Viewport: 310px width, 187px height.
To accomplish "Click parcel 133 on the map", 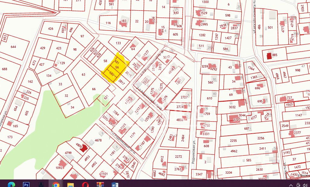I will click(x=118, y=43).
